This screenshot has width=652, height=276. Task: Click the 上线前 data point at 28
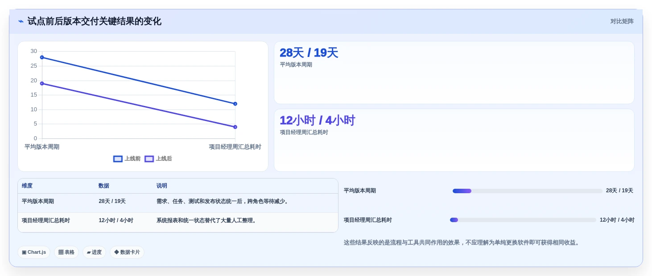(x=42, y=57)
